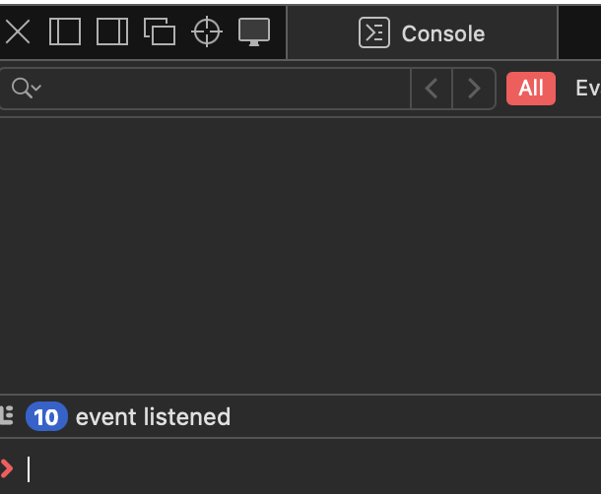Close the Web Inspector with the X icon
Screen dimensions: 601x494
point(18,32)
